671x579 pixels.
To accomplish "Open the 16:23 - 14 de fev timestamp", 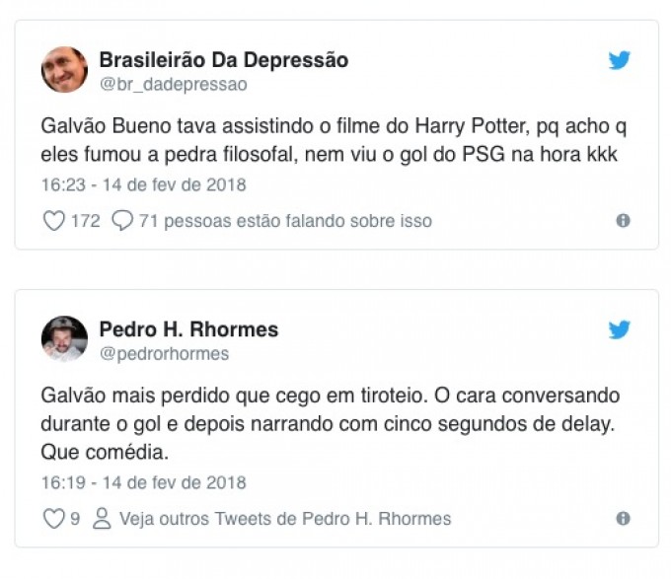I will [144, 184].
